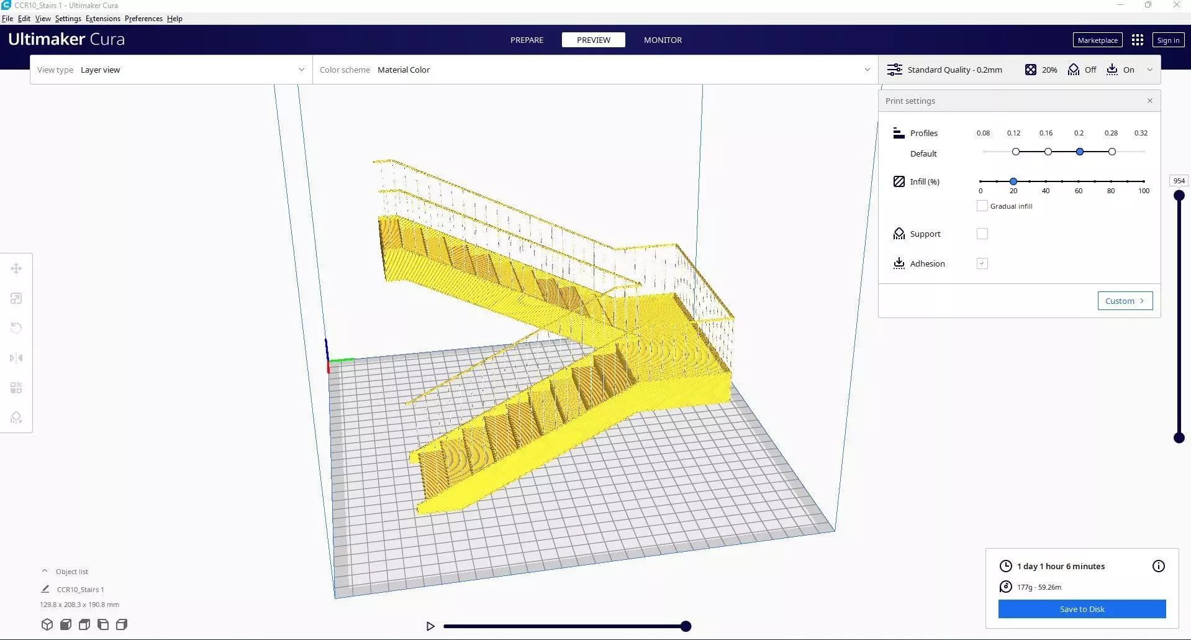The image size is (1191, 640).
Task: Open the View type dropdown
Action: click(171, 70)
